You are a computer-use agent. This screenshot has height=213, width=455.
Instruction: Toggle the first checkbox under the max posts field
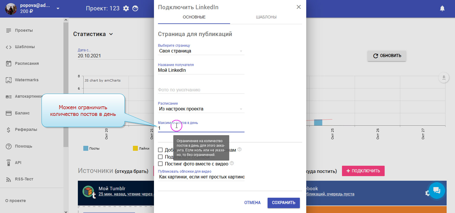pos(160,150)
